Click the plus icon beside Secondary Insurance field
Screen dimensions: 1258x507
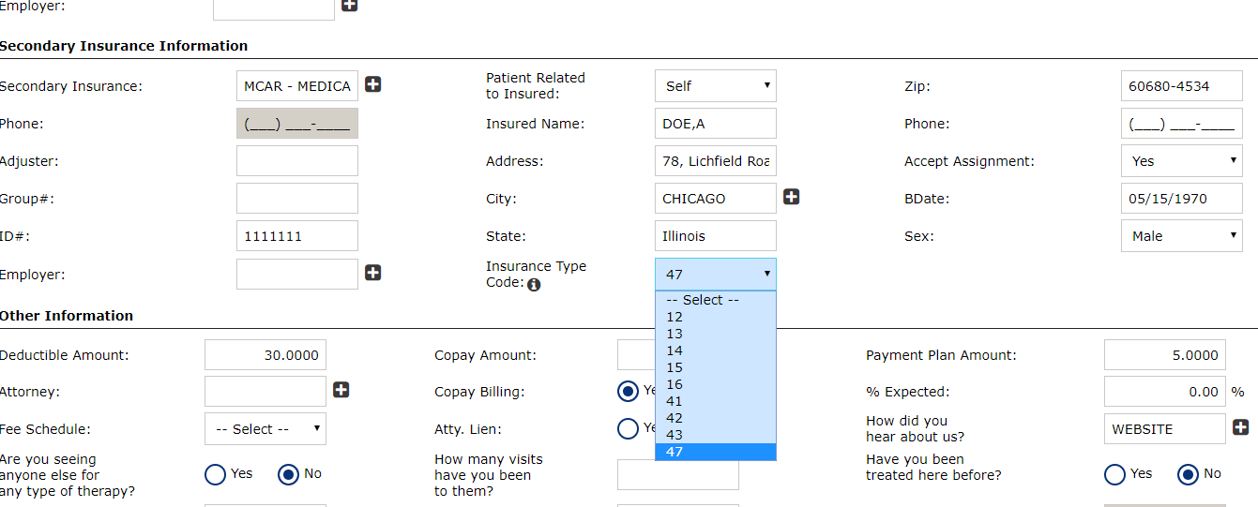373,85
